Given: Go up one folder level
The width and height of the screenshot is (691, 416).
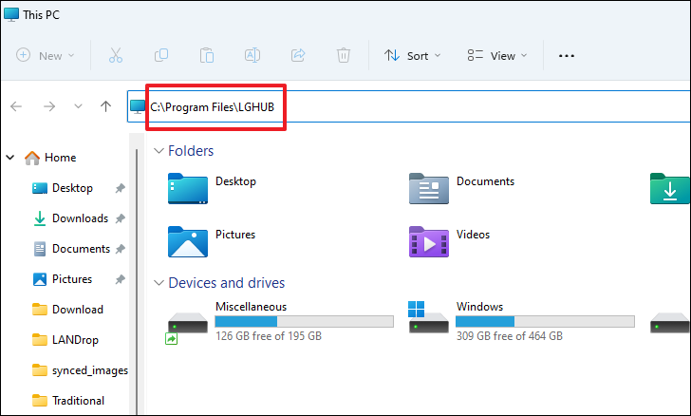Looking at the screenshot, I should (x=105, y=106).
